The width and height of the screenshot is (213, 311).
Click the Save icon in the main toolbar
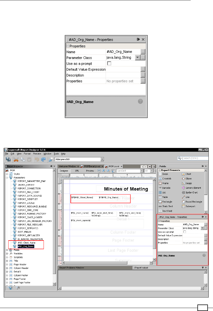[8, 159]
